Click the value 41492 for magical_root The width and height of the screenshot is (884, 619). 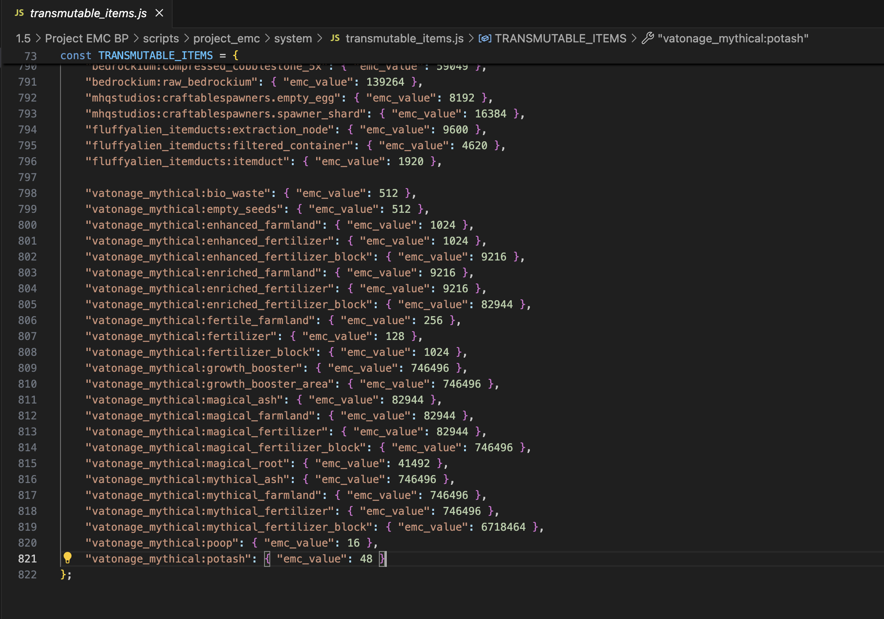pos(414,463)
